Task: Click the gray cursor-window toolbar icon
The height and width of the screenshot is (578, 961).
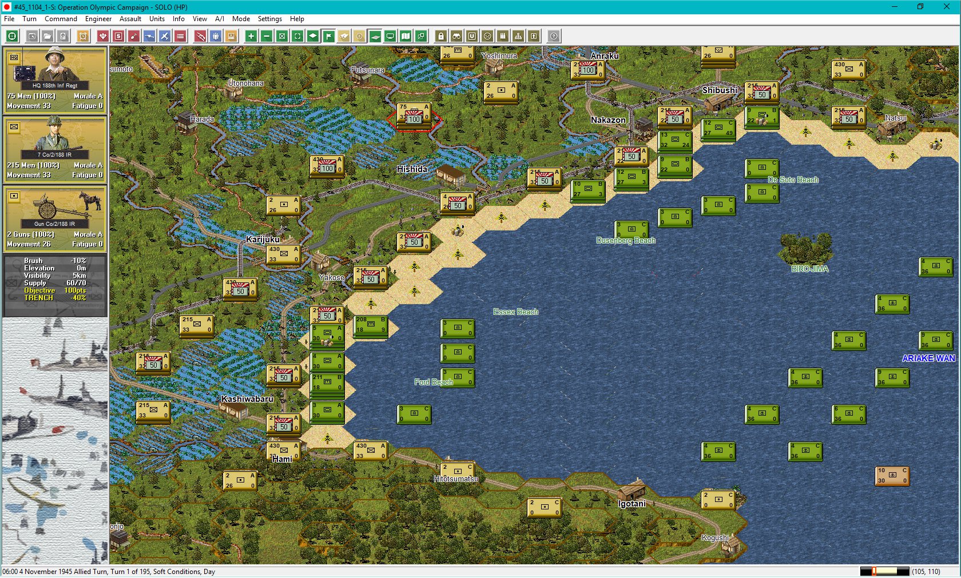Action: pos(33,37)
